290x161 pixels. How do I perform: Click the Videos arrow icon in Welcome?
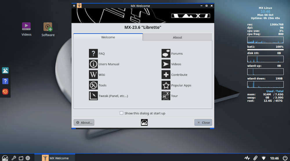[166, 64]
